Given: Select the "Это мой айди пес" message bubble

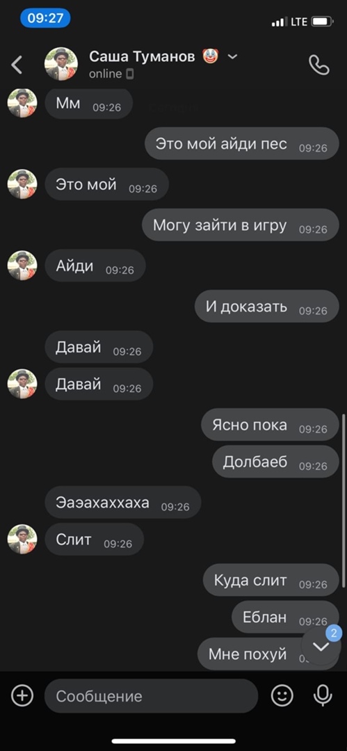Looking at the screenshot, I should pos(241,144).
